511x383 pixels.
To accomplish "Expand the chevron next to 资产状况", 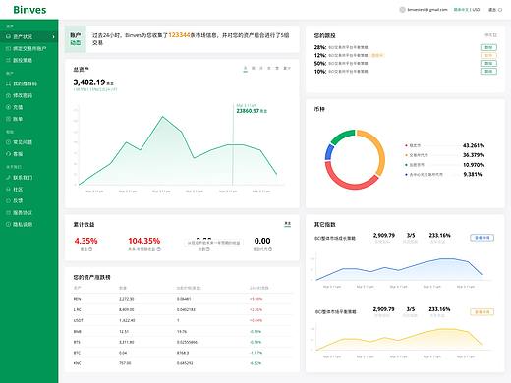I will [x=54, y=36].
